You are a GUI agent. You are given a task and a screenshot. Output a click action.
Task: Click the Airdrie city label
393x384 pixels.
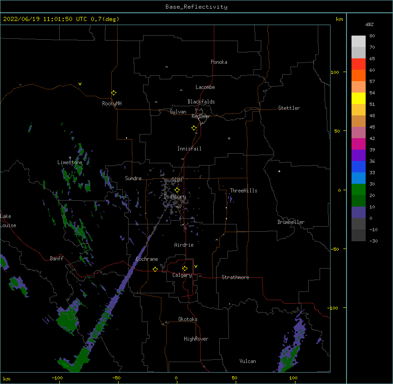pyautogui.click(x=184, y=245)
